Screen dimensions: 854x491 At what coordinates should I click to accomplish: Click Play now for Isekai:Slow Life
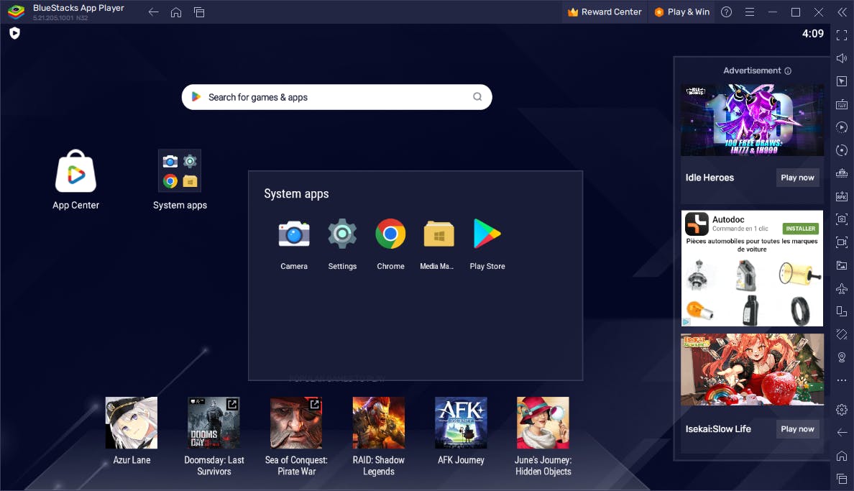[797, 429]
